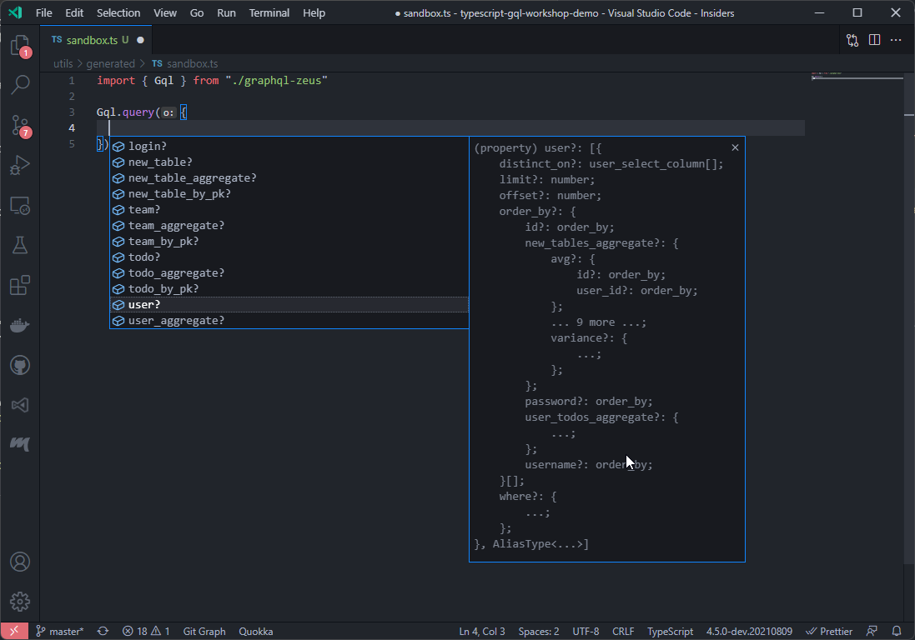Viewport: 915px width, 640px height.
Task: Split the editor right
Action: tap(874, 40)
